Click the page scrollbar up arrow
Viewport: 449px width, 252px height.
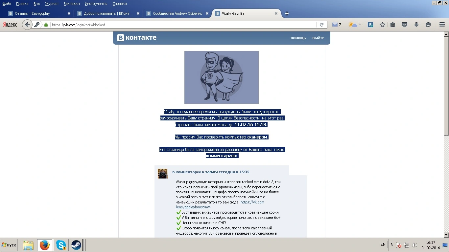(446, 34)
